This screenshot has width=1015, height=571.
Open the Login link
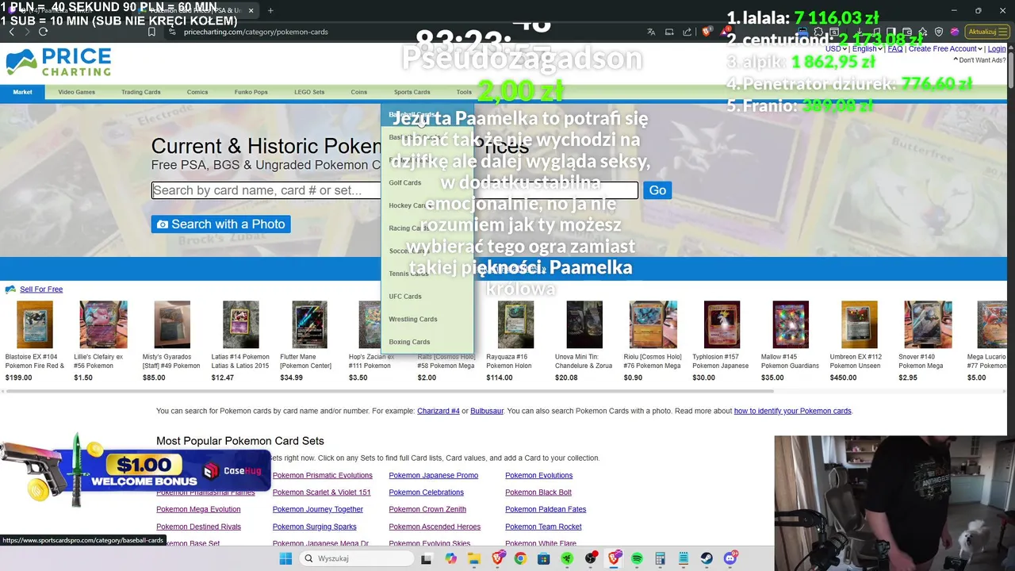coord(997,48)
